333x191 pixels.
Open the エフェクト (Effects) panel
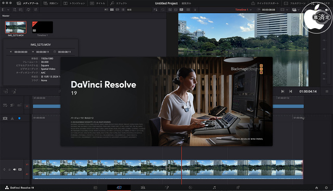click(x=119, y=3)
